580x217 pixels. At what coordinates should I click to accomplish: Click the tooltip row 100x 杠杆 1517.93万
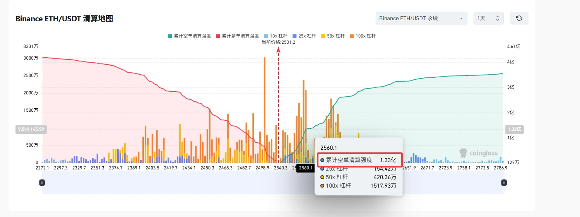tap(358, 186)
